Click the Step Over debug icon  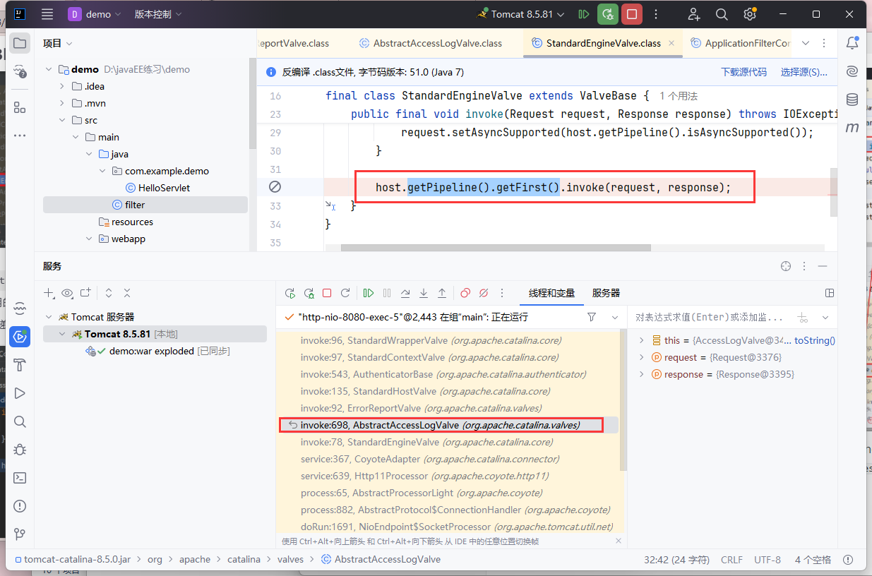405,293
